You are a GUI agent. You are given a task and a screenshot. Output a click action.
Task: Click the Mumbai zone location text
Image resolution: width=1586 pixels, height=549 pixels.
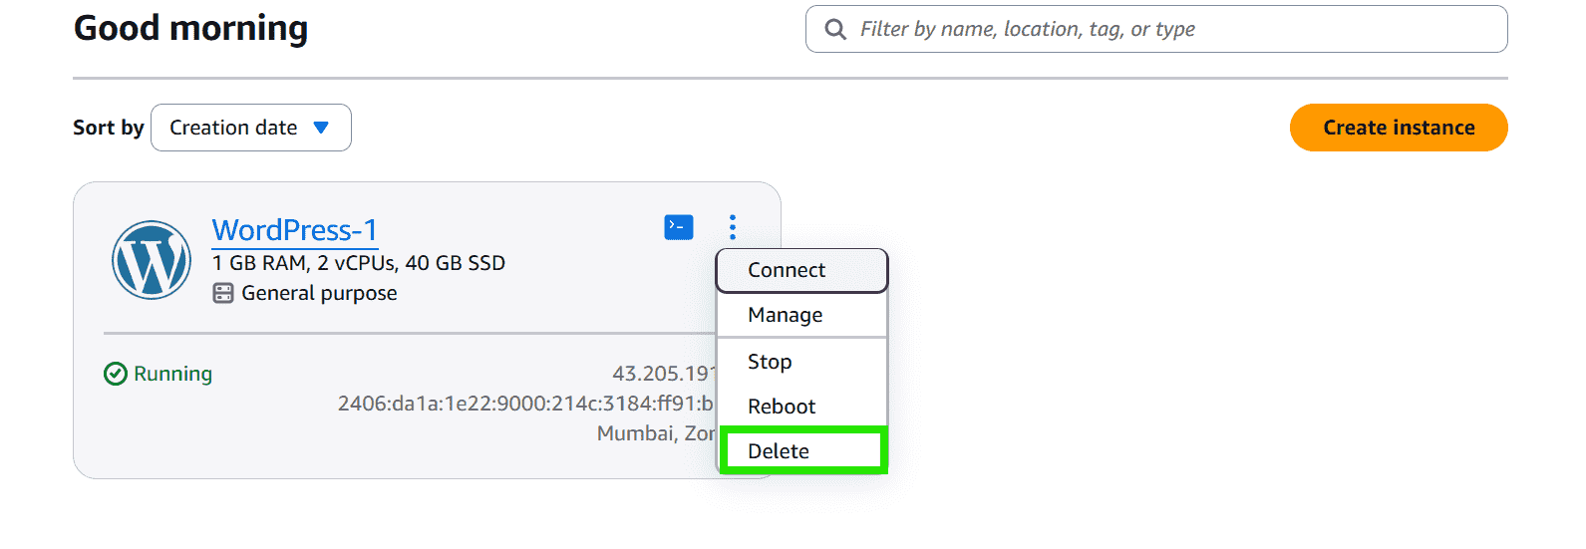(x=656, y=433)
